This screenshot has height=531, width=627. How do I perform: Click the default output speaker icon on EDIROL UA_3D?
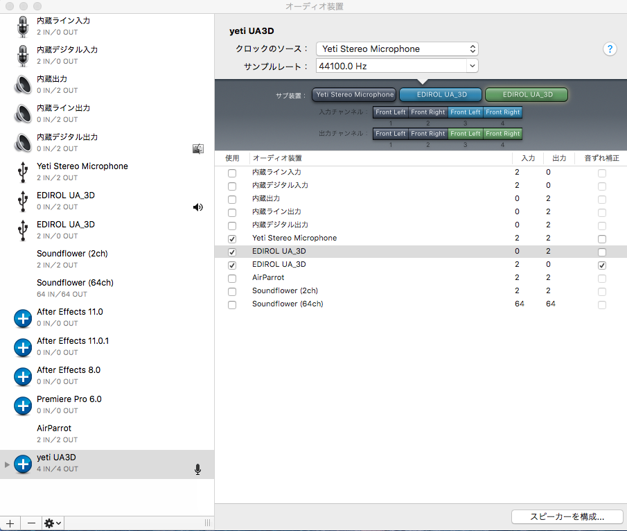tap(198, 207)
